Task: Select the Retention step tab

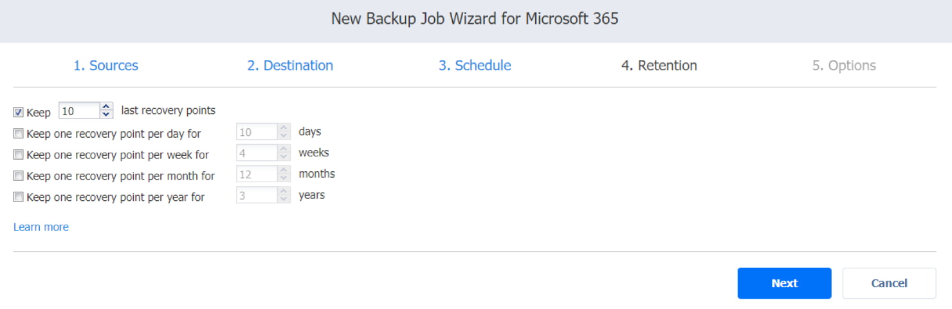Action: (659, 66)
